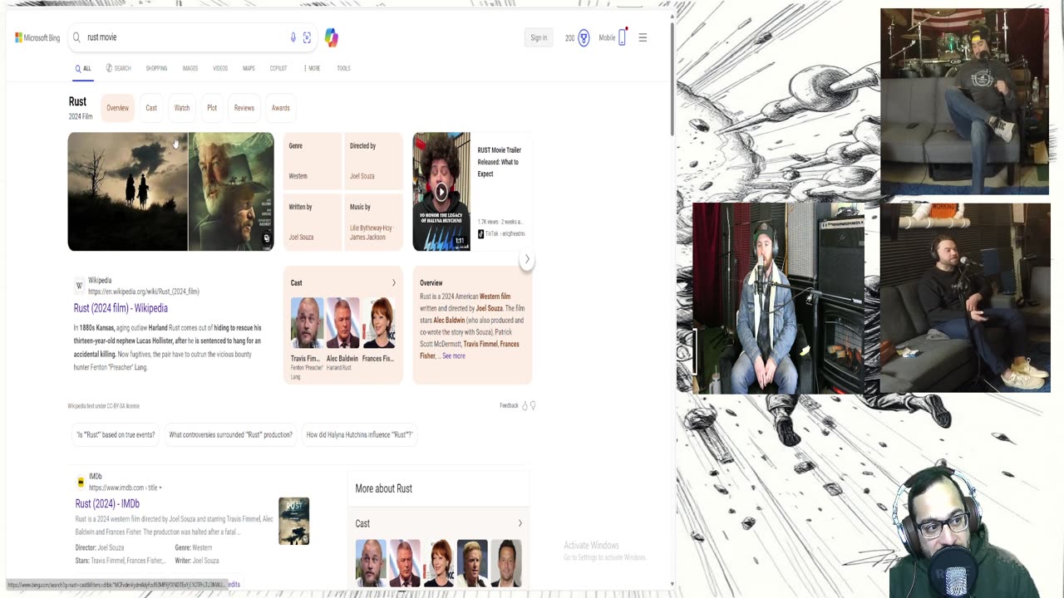Click 'What controversies surrounded Rust production?' suggestion
The height and width of the screenshot is (598, 1064).
(230, 434)
